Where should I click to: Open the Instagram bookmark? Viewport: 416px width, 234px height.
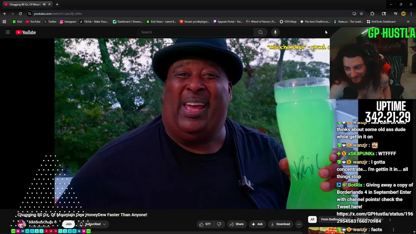point(68,22)
